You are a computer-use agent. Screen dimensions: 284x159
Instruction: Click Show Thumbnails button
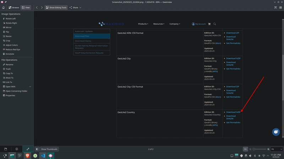point(49,149)
